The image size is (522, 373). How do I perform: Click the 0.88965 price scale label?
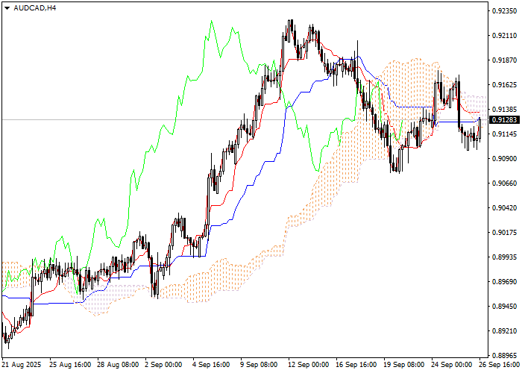pyautogui.click(x=505, y=356)
